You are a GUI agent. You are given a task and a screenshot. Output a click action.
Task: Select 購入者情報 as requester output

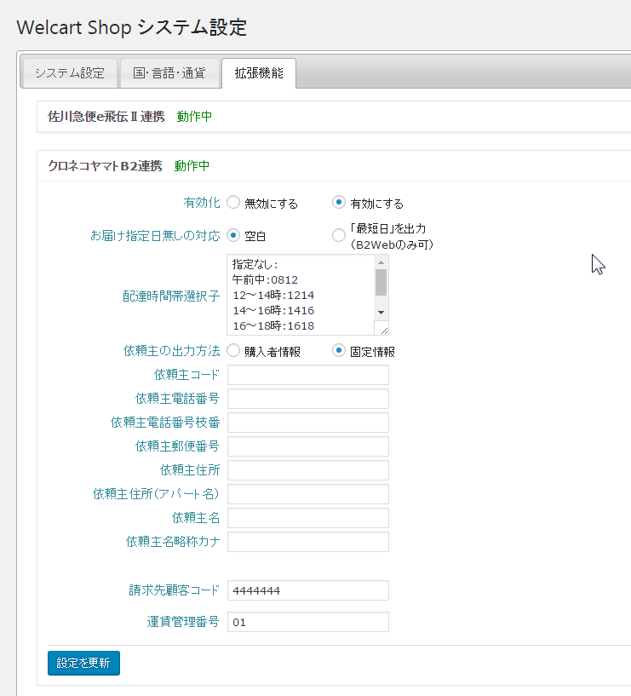233,351
